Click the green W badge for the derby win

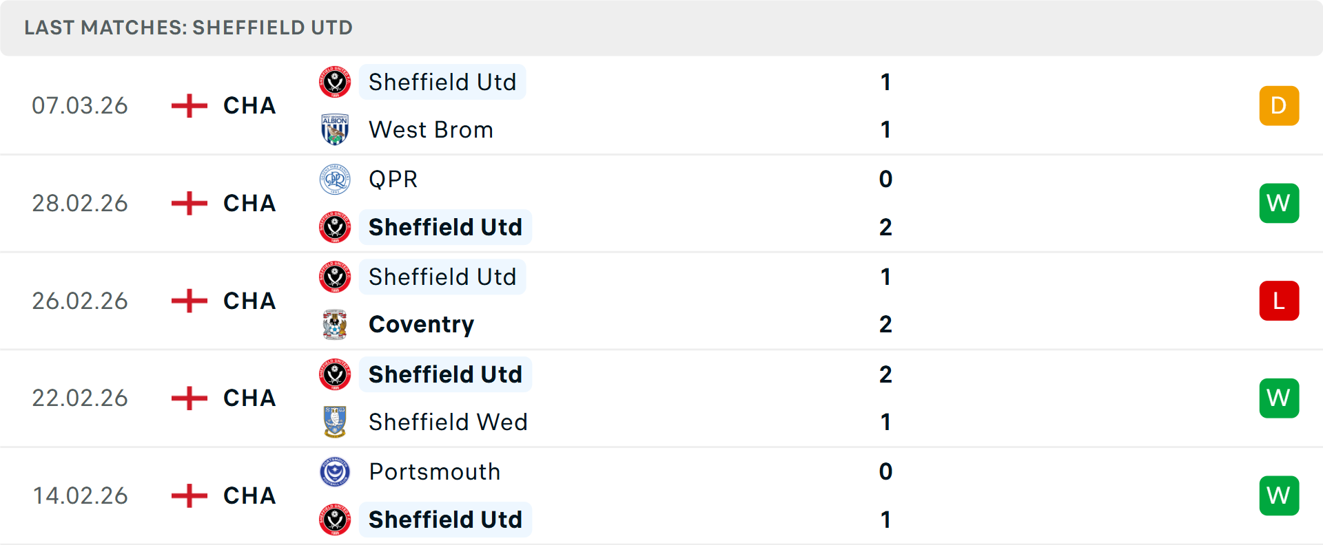coord(1279,398)
